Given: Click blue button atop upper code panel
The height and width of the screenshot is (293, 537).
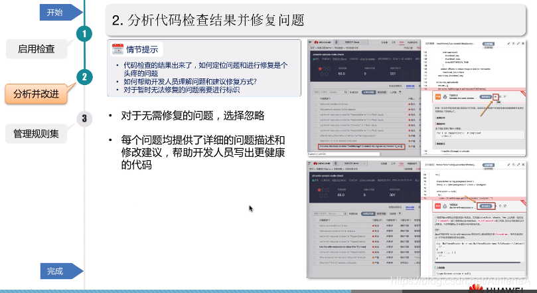Looking at the screenshot, I should pos(489,44).
